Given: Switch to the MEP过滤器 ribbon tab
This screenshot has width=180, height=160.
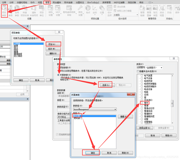Looking at the screenshot, I should point(119,2).
